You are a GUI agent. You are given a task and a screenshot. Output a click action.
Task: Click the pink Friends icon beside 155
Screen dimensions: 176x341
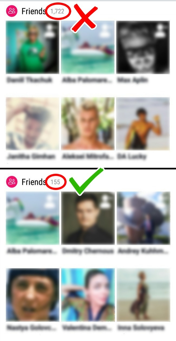12,182
